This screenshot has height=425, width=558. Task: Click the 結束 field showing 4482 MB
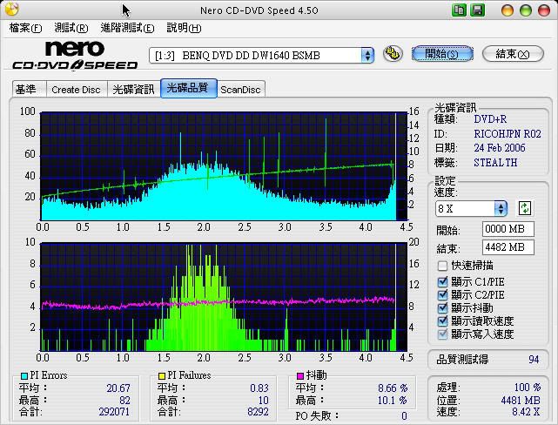click(508, 247)
